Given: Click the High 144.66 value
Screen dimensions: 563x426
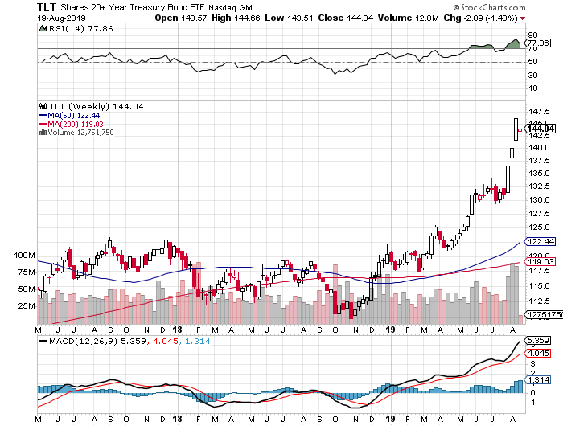Looking at the screenshot, I should 236,18.
